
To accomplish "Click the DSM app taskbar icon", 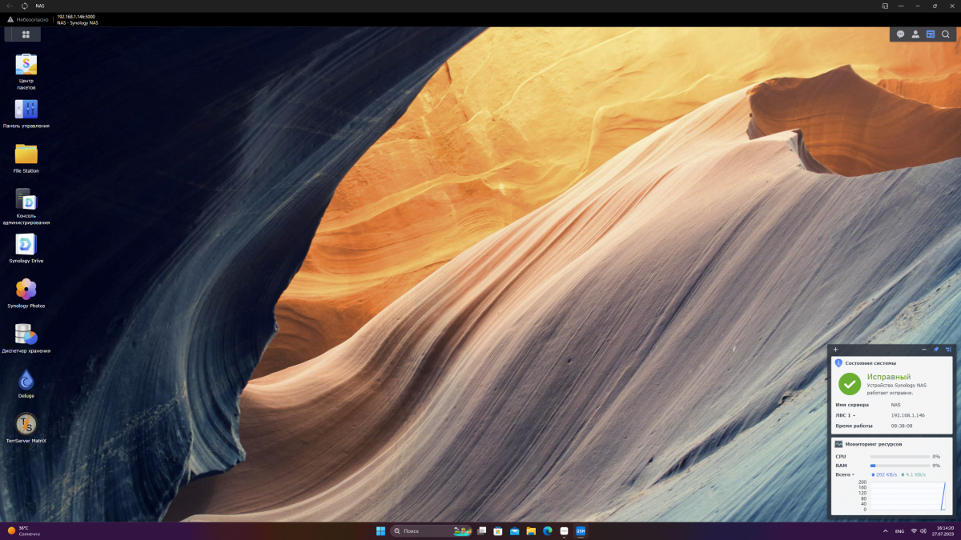I will [581, 530].
